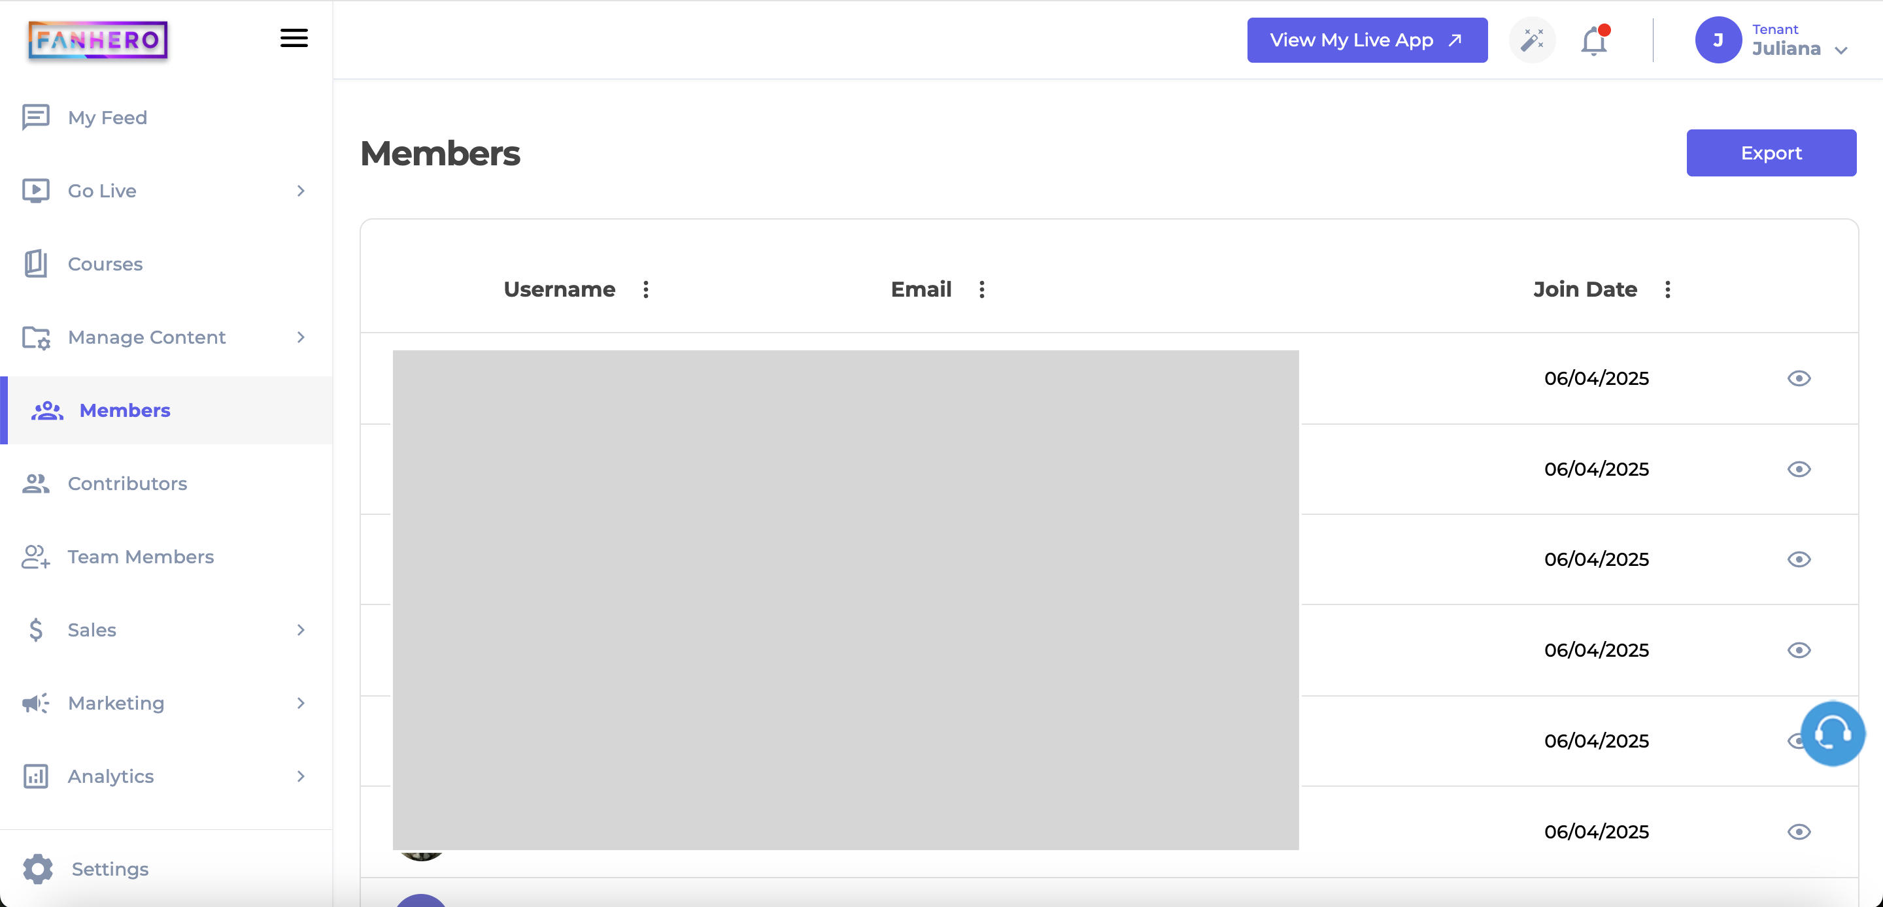Open the notifications bell
This screenshot has width=1883, height=907.
pos(1593,41)
